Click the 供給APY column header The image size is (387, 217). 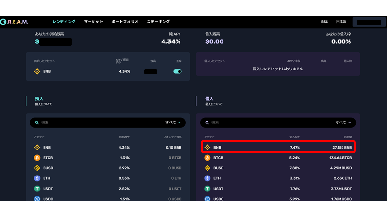tap(124, 137)
